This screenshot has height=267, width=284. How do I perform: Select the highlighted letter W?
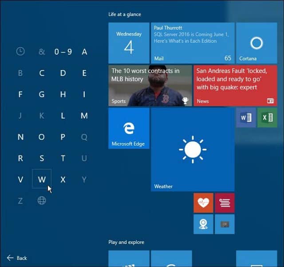[42, 179]
